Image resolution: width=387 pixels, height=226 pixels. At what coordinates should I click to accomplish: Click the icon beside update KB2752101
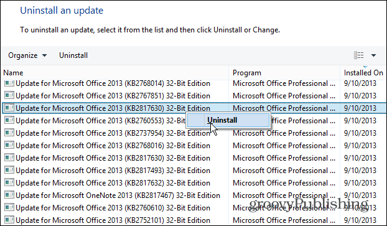(x=9, y=220)
